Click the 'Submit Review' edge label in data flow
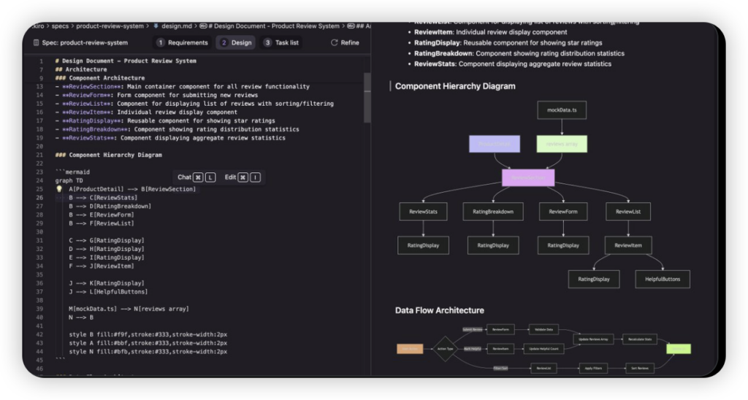The height and width of the screenshot is (400, 748). pyautogui.click(x=473, y=329)
